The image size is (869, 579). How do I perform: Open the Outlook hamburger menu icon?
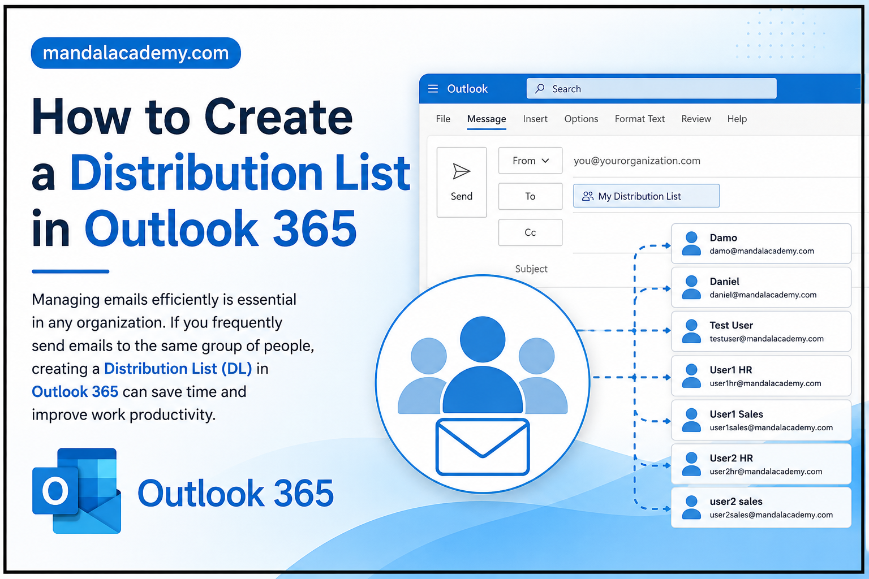point(433,89)
